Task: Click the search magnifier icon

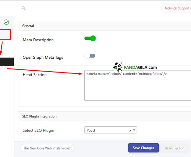Action: point(24,8)
